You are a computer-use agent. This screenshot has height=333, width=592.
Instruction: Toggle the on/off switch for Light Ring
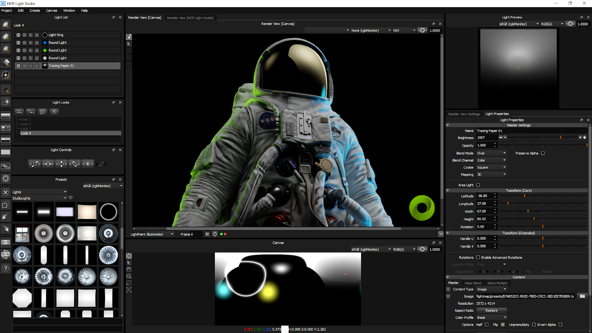(18, 35)
